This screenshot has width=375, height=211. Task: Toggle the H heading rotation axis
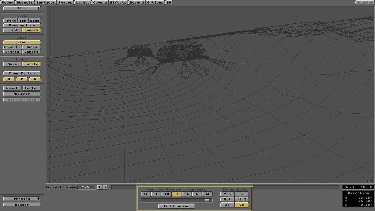pyautogui.click(x=9, y=79)
